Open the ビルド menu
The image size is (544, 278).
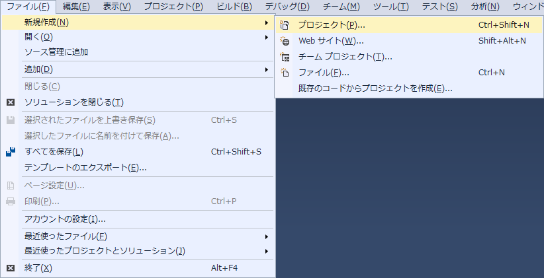[234, 7]
